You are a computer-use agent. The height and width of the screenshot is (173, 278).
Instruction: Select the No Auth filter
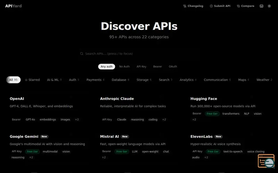tap(124, 66)
